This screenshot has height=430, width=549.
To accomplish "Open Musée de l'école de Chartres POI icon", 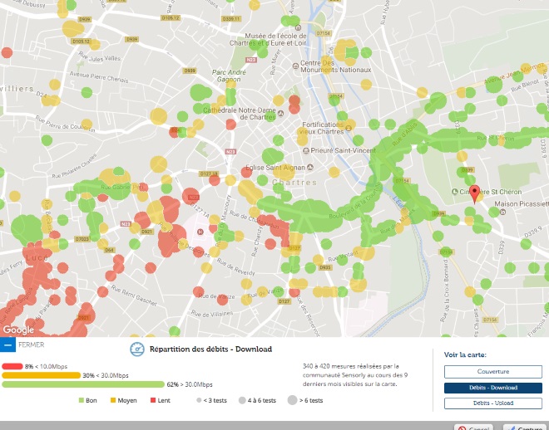I will (298, 27).
